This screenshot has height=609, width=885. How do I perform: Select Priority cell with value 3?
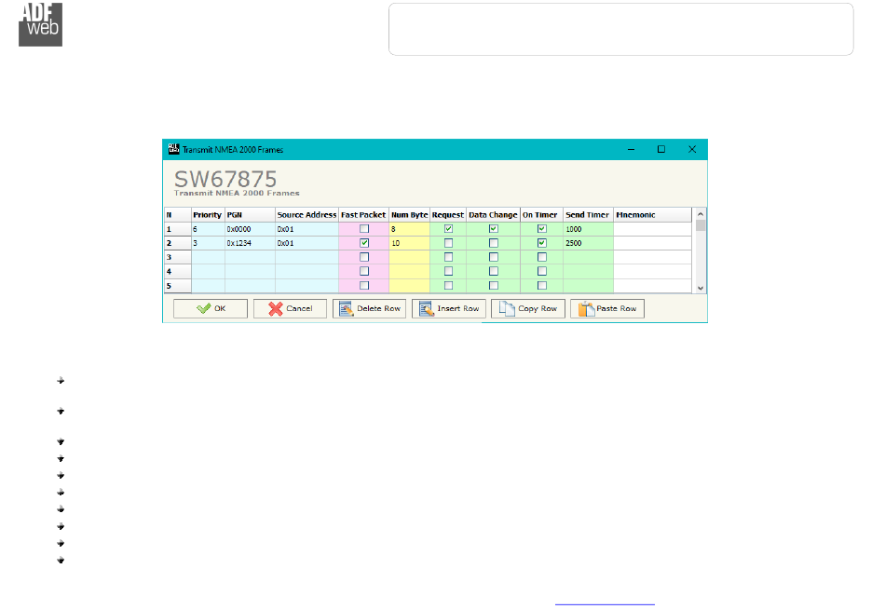tap(209, 243)
